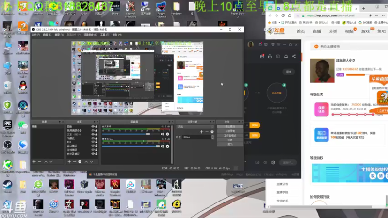The height and width of the screenshot is (218, 388).
Task: Move scene up in OBS Scenes panel
Action: coord(46,162)
